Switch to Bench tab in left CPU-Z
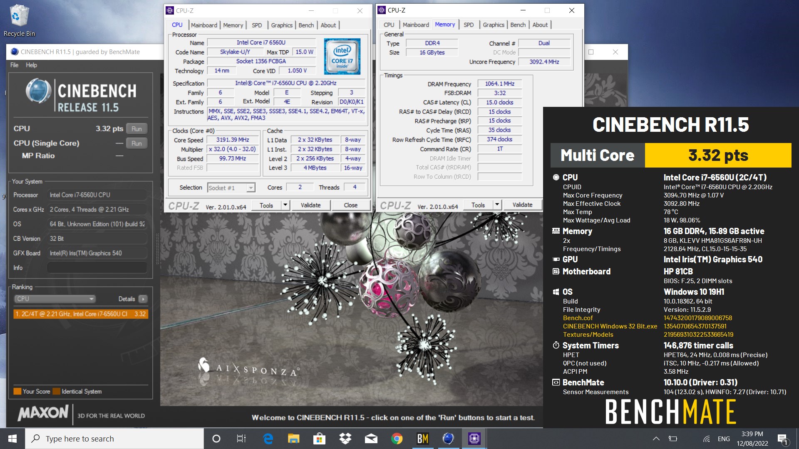 click(306, 25)
